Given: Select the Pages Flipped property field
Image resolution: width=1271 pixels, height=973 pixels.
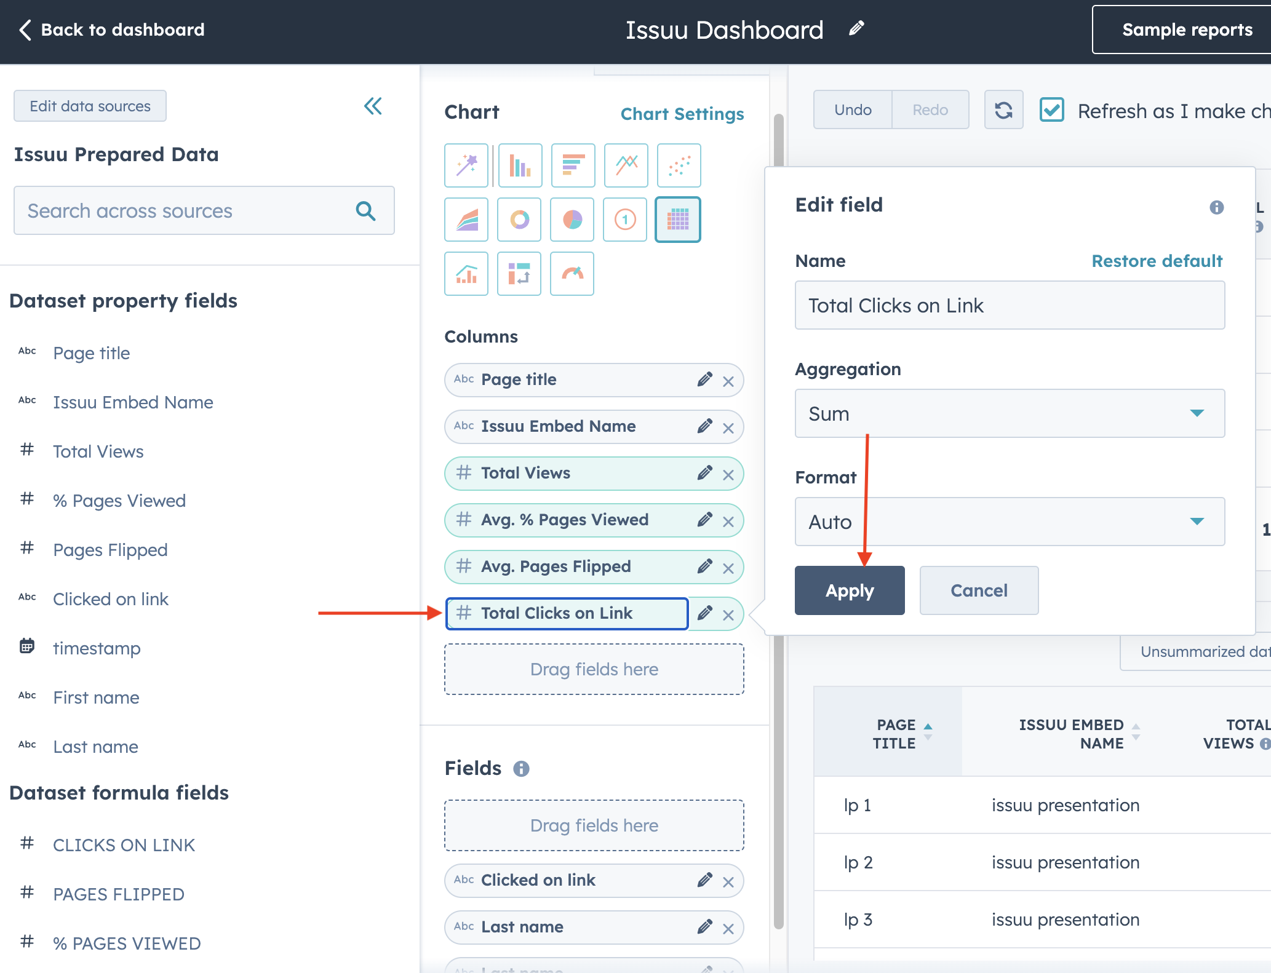Looking at the screenshot, I should [110, 550].
